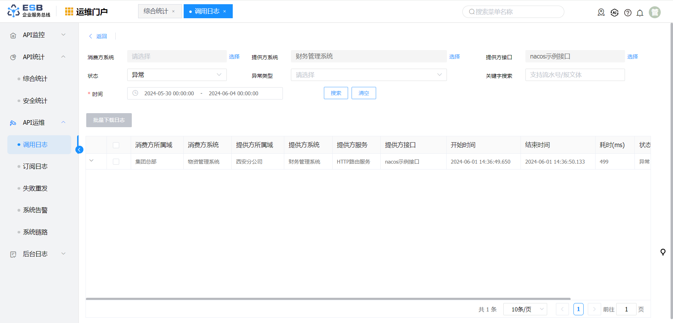Toggle the select-all checkbox in table header
Viewport: 673px width, 323px height.
point(116,145)
